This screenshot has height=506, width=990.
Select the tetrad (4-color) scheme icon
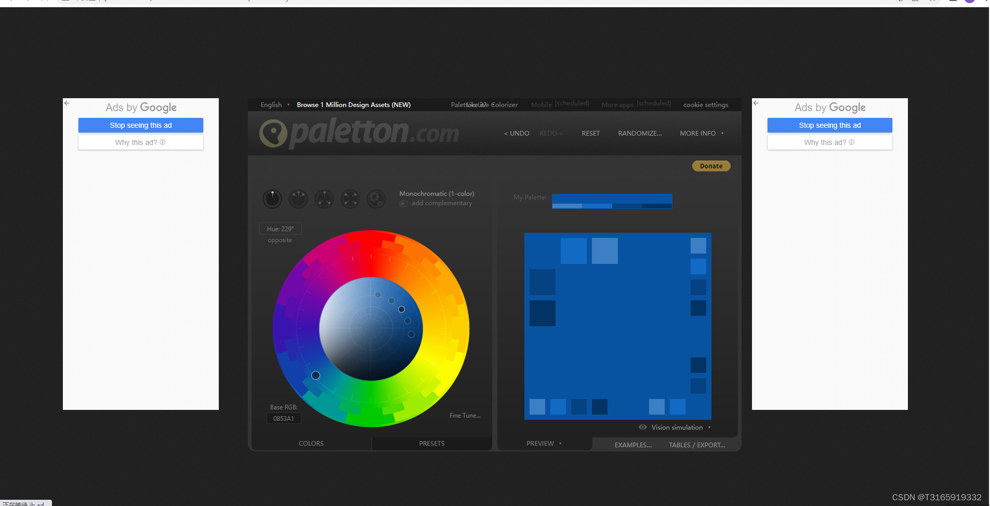[x=350, y=199]
